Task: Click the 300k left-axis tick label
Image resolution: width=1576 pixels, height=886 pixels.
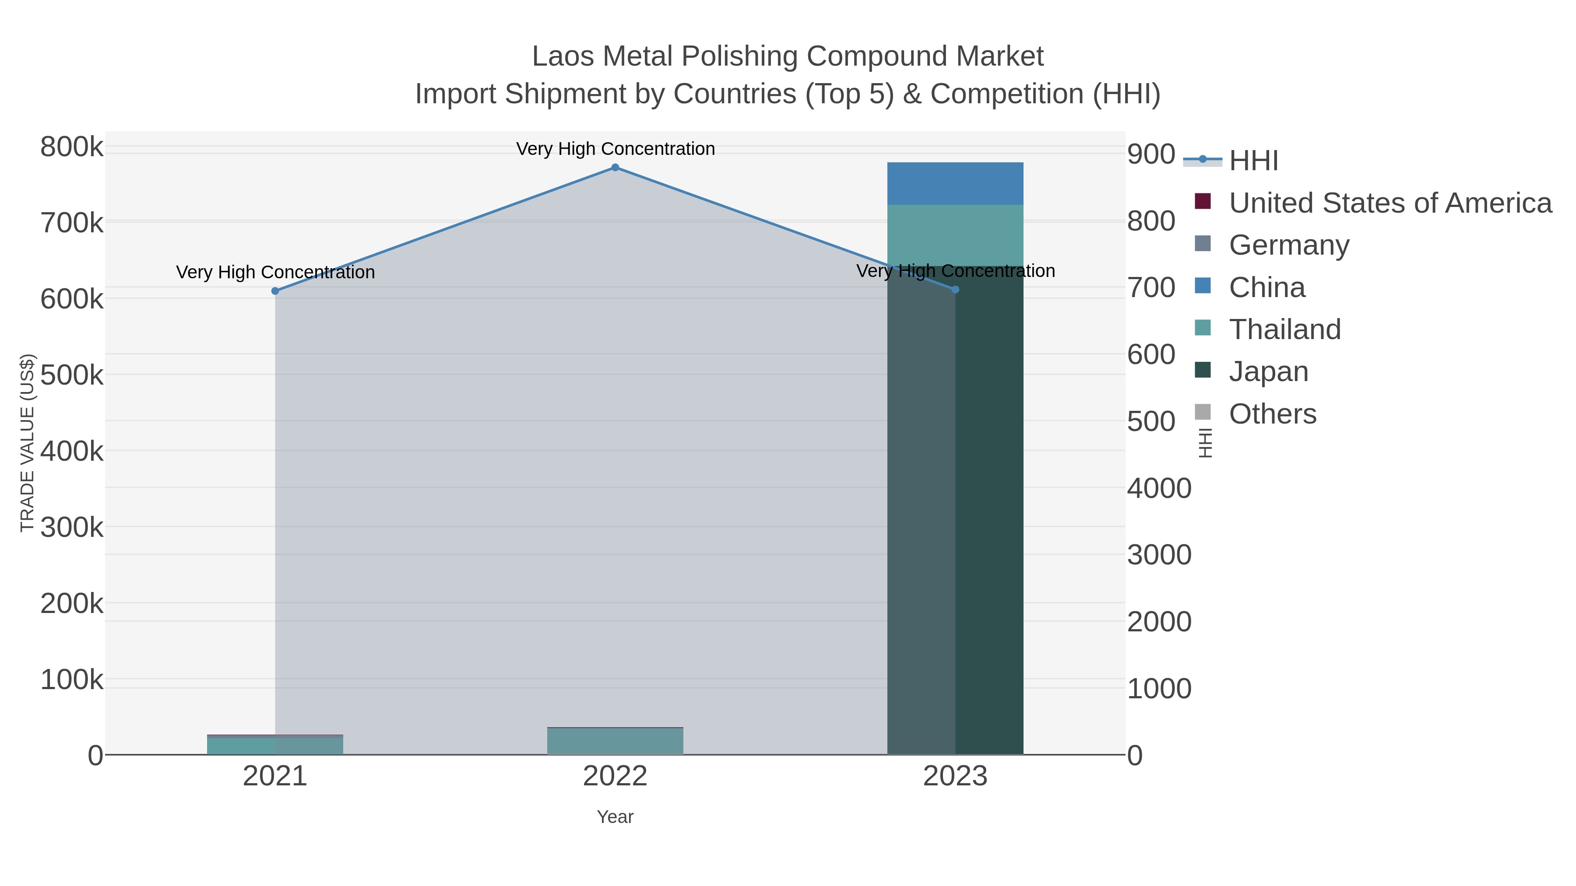Action: click(72, 528)
